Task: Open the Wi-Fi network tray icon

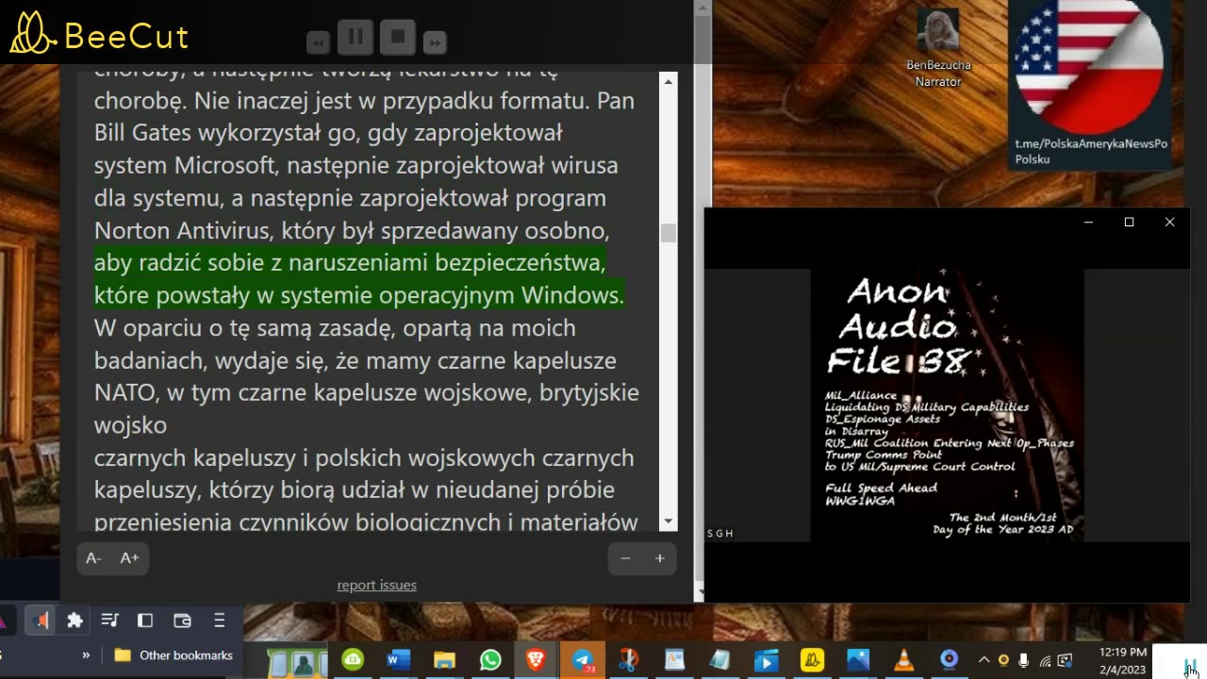Action: [1045, 660]
